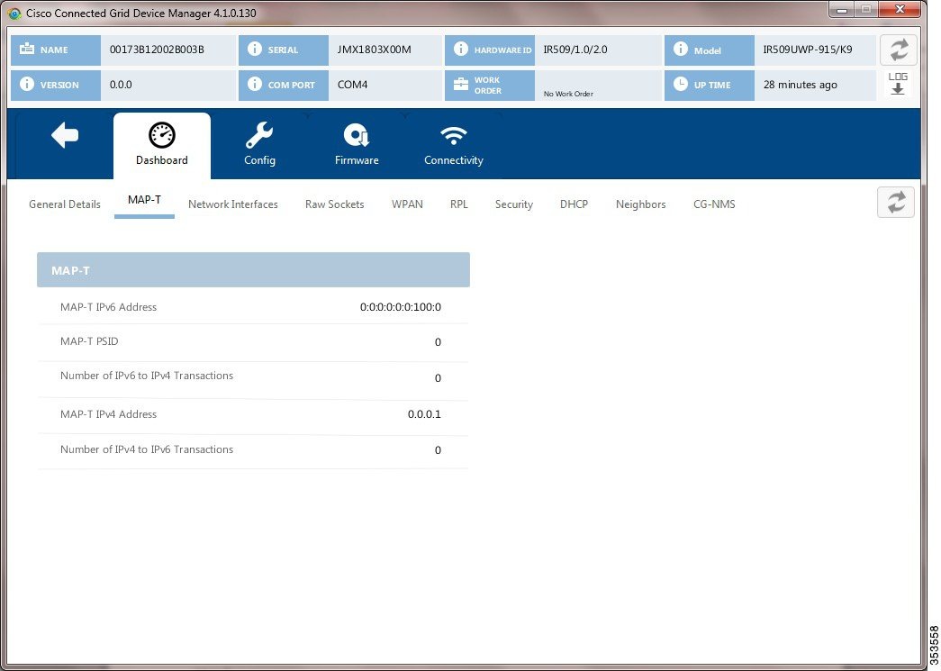Click the Number of IPv6 to IPv4 Transactions label
This screenshot has width=941, height=671.
point(147,376)
